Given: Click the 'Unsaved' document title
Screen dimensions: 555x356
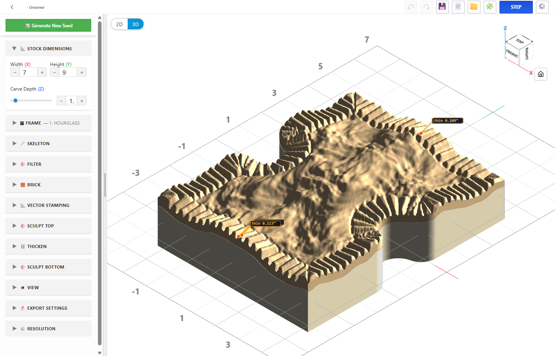Looking at the screenshot, I should coord(36,7).
